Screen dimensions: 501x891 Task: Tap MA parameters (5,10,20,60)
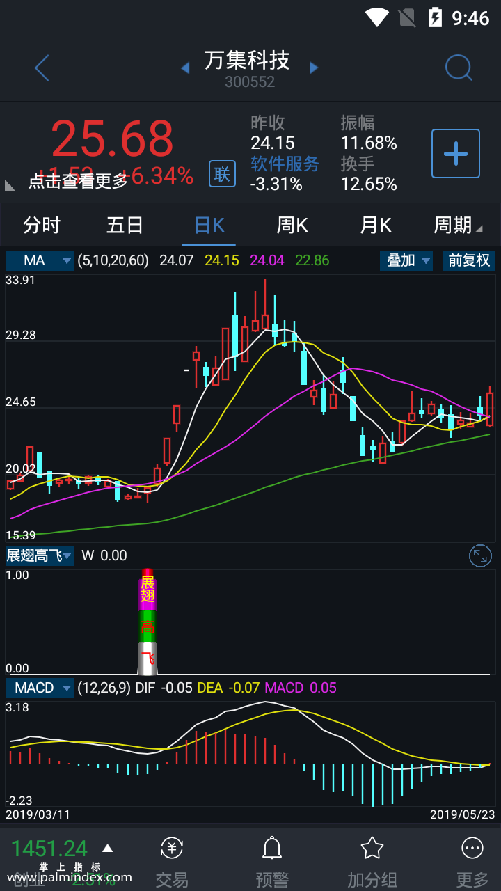(113, 260)
